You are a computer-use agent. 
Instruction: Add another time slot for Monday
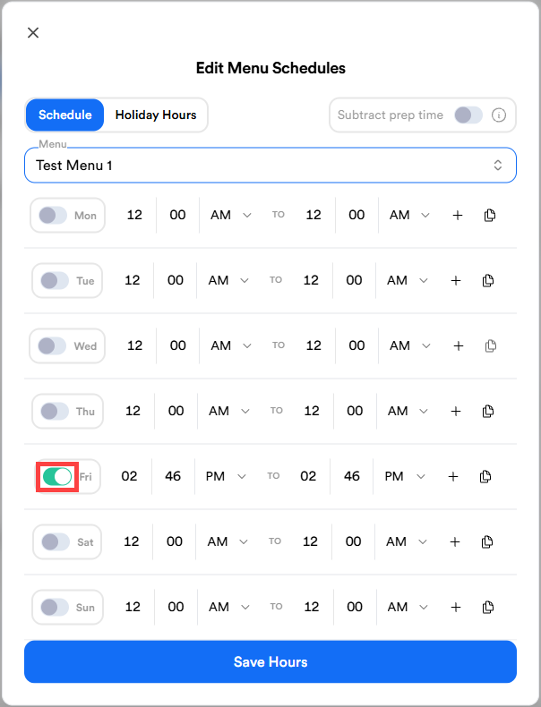click(457, 215)
